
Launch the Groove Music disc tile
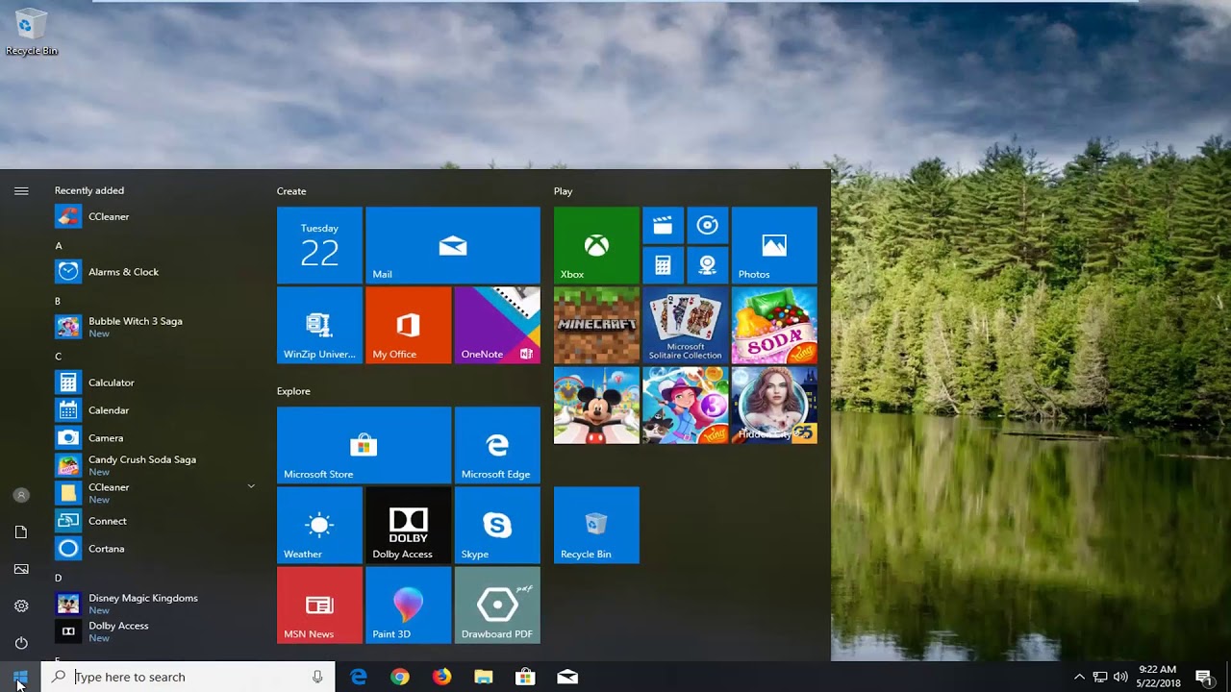[708, 226]
